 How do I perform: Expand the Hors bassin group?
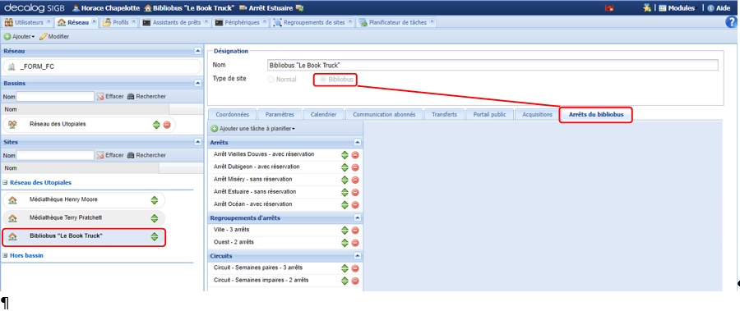click(5, 255)
